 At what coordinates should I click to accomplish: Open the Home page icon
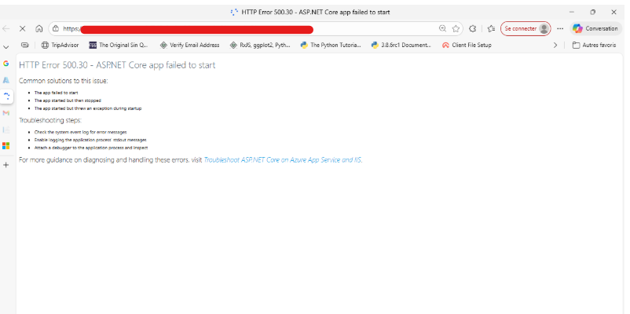click(x=39, y=28)
